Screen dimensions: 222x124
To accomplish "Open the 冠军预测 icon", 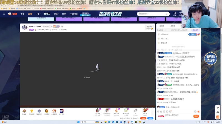I will click(x=39, y=112).
